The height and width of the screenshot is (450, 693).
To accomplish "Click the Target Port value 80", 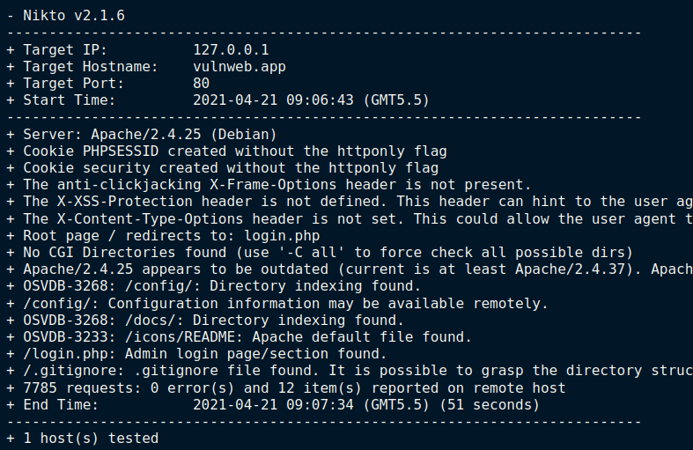I will click(201, 83).
